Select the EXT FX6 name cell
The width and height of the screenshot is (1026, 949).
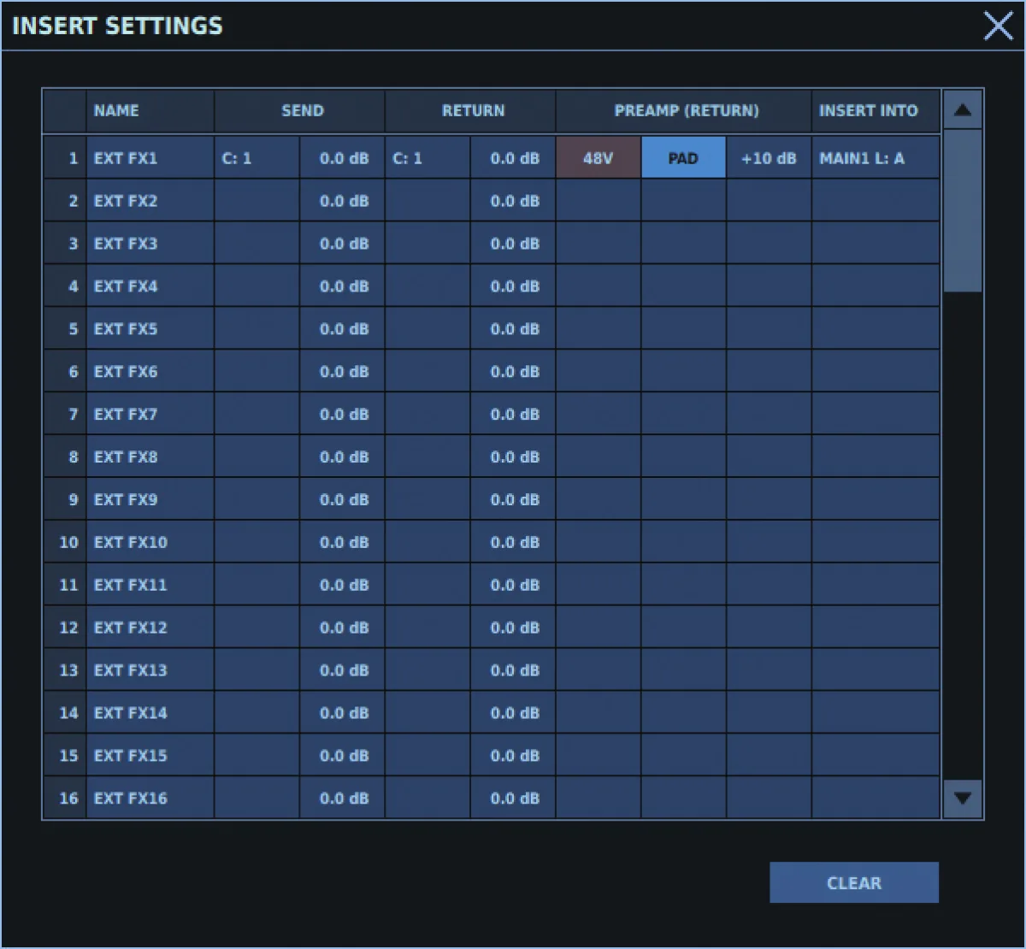pos(150,372)
